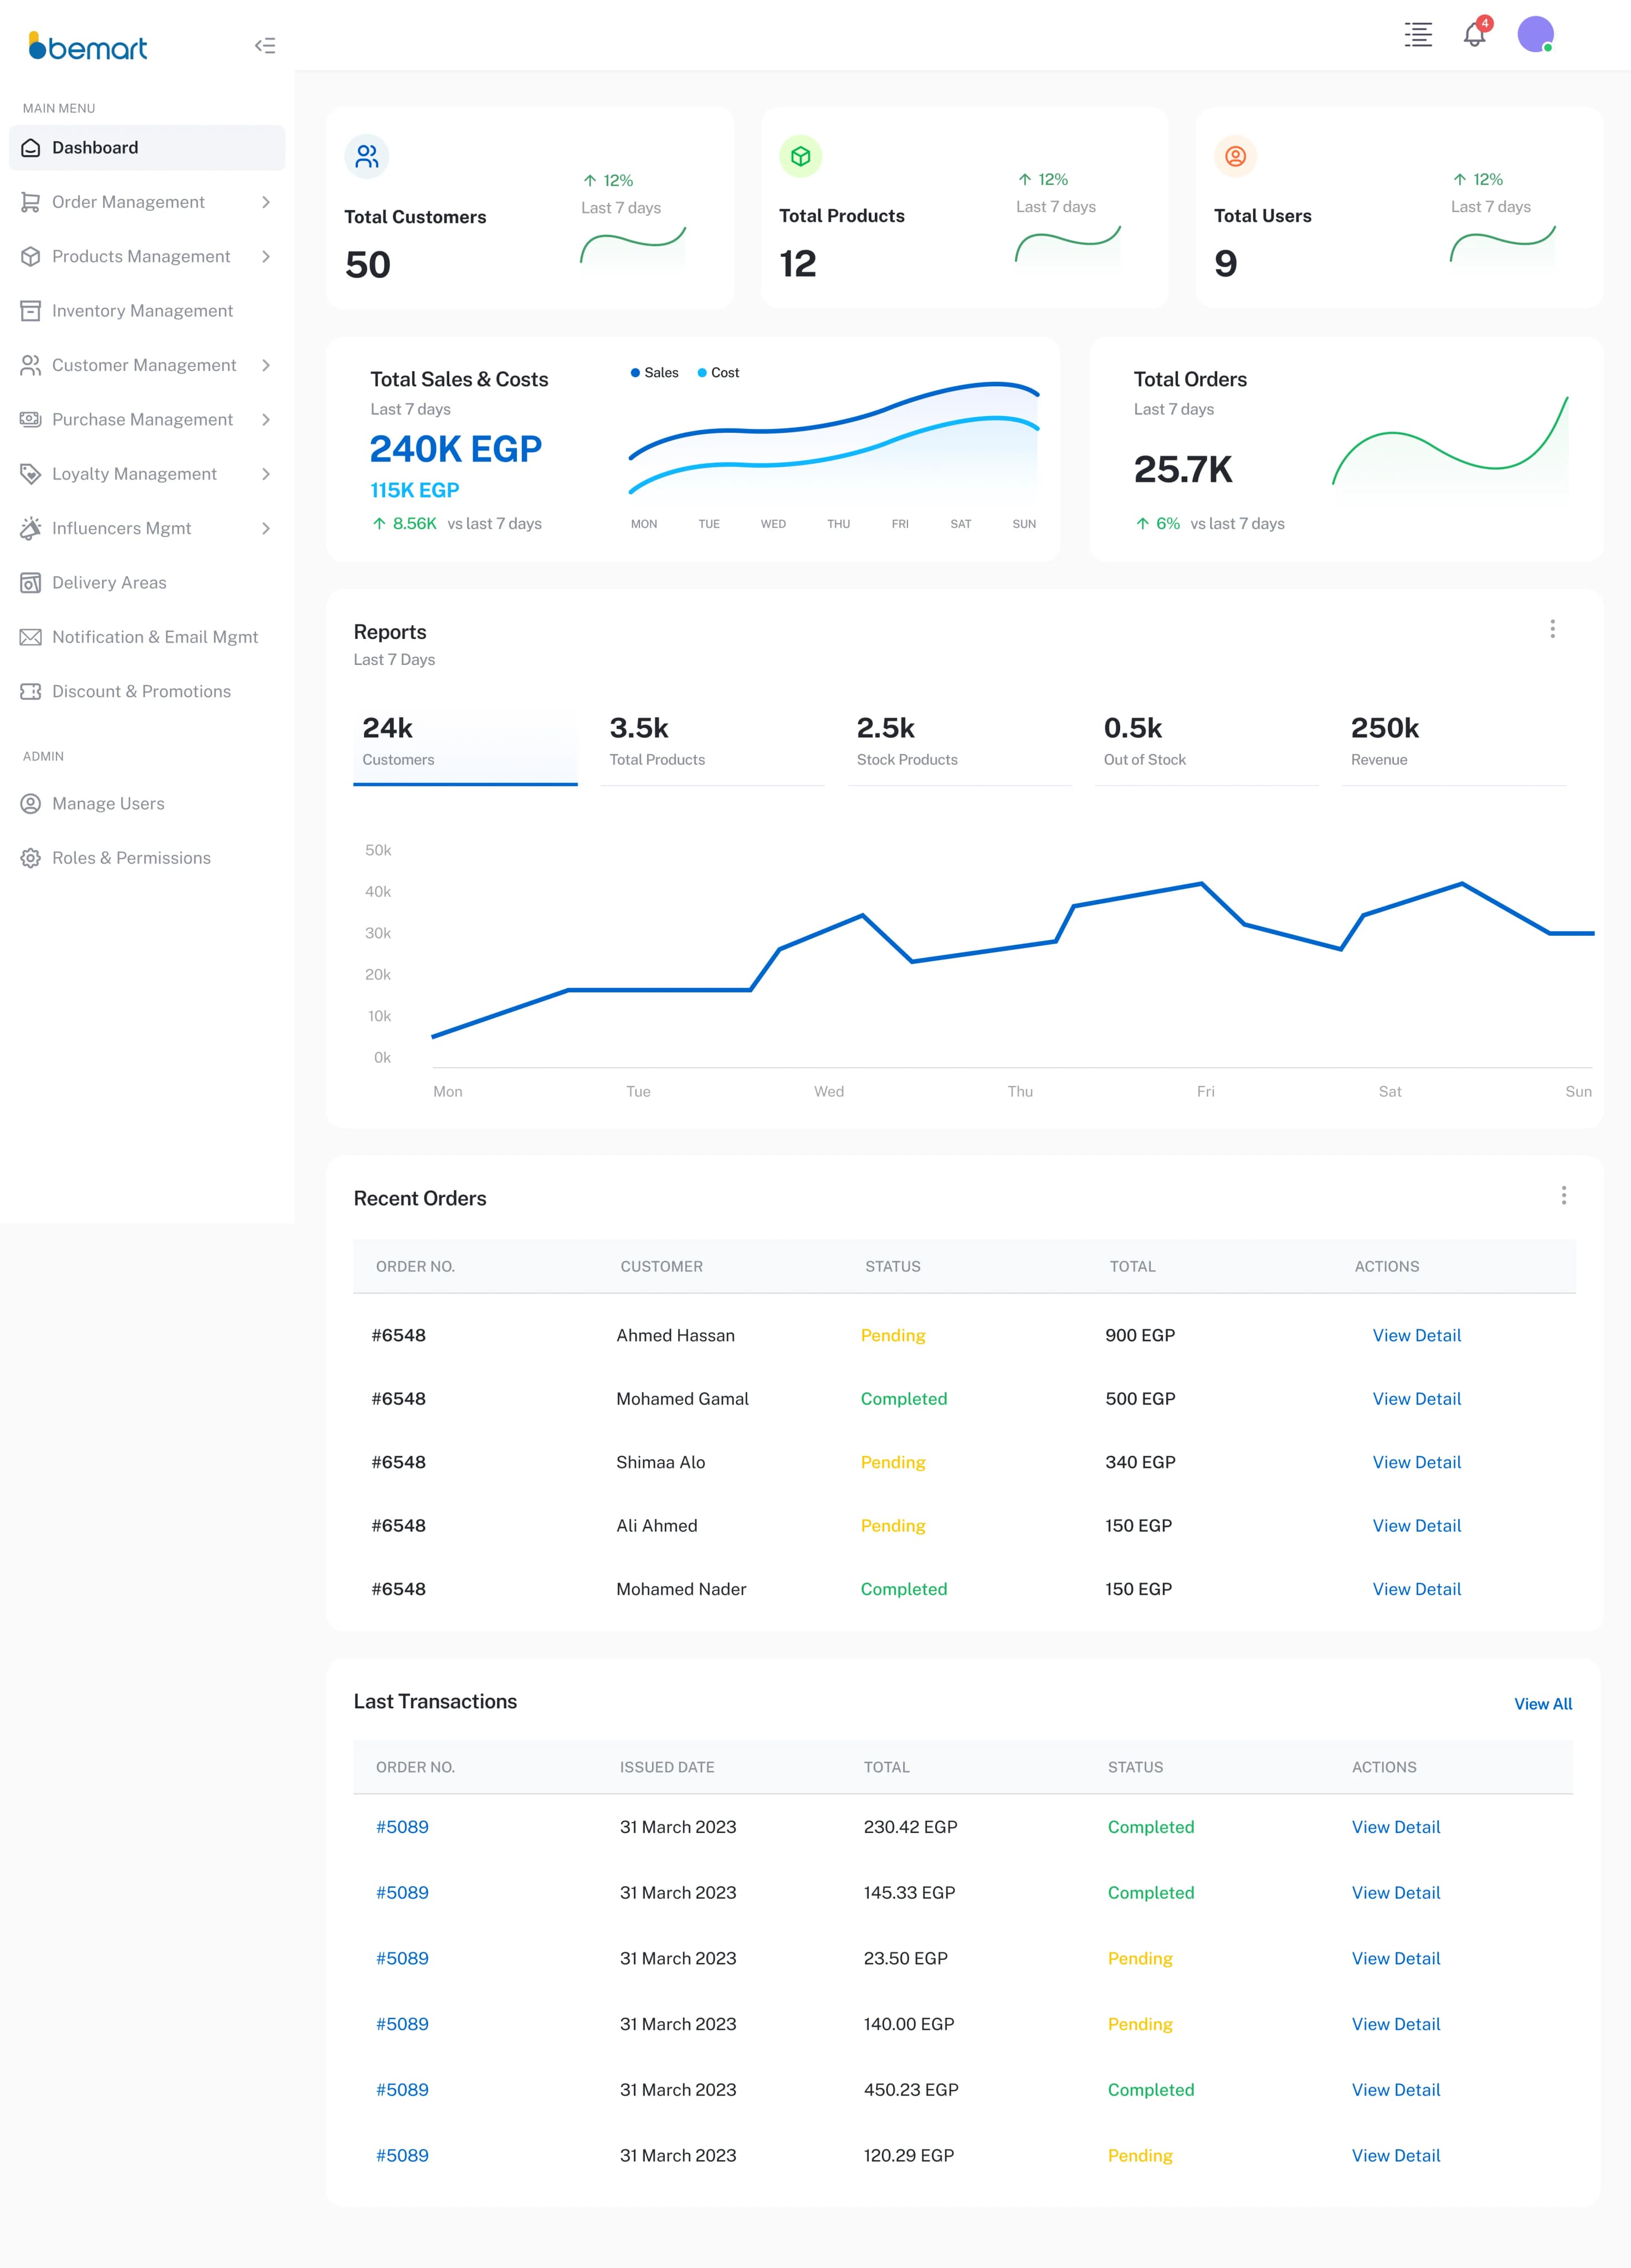View Detail for the 230.42 EGP transaction

1396,1827
